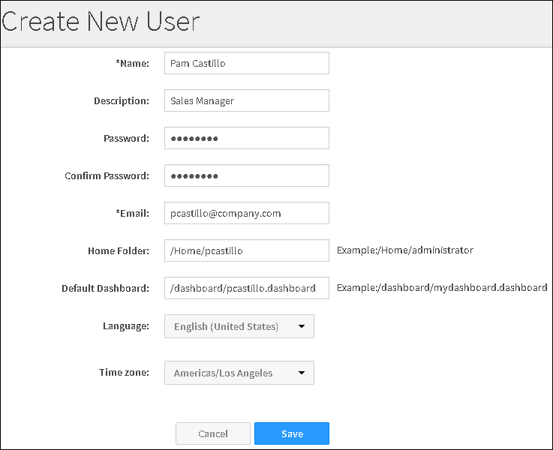Edit the Home Folder path field
Screen dimensions: 553x450
pyautogui.click(x=247, y=250)
